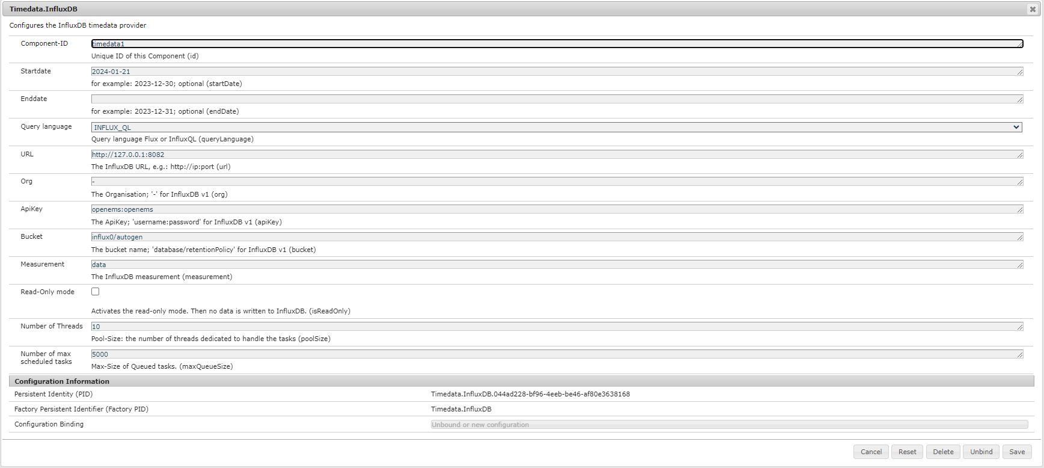The image size is (1044, 468).
Task: Click the Org input field
Action: 557,182
